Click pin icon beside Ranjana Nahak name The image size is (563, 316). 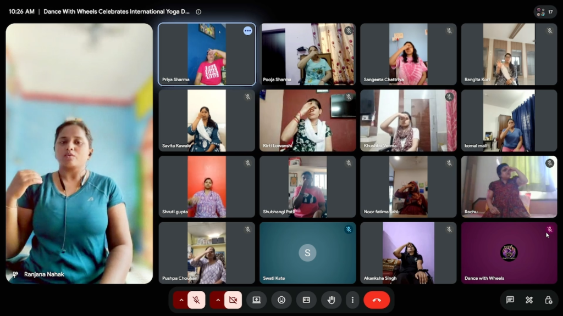(x=15, y=274)
